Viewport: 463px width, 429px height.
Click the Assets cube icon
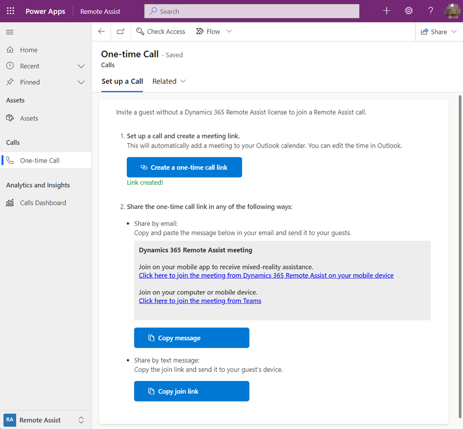pyautogui.click(x=10, y=118)
